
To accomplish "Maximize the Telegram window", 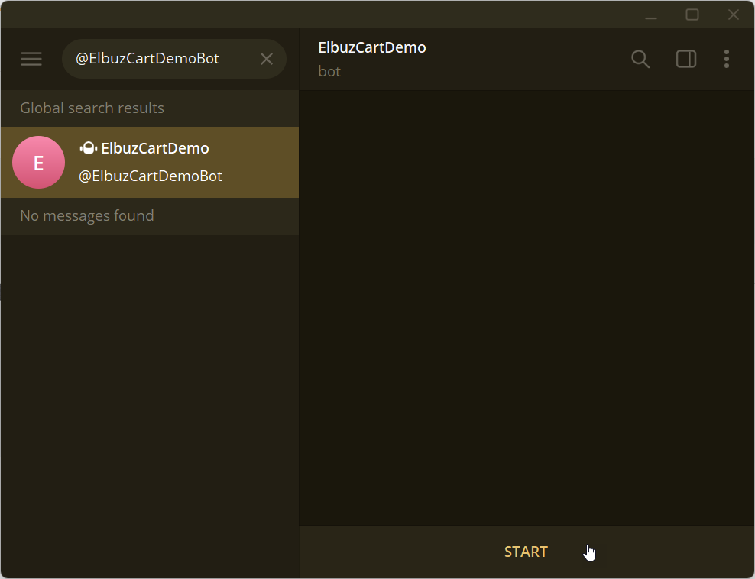I will (692, 15).
